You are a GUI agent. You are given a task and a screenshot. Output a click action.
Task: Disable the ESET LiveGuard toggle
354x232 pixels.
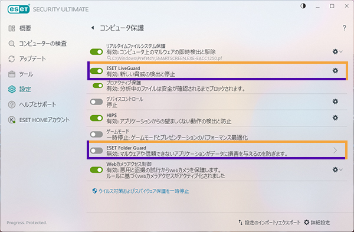click(96, 71)
